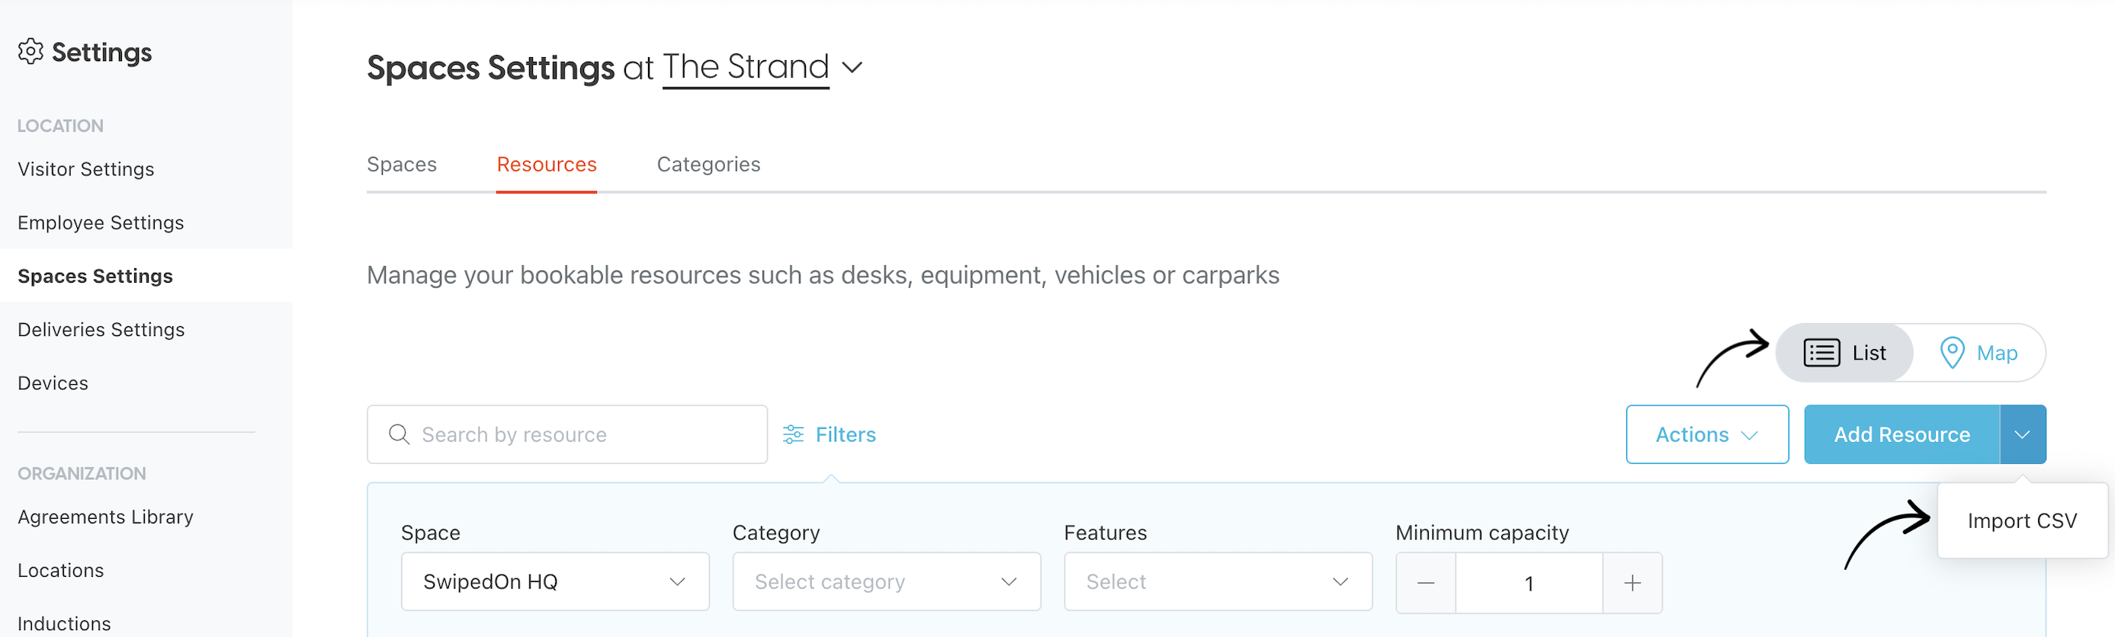2115x637 pixels.
Task: Open the Select category dropdown
Action: [887, 581]
